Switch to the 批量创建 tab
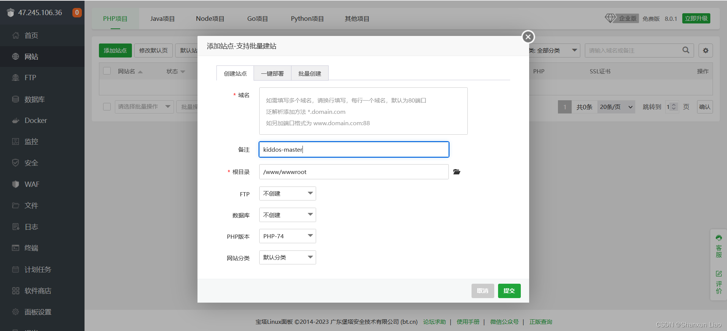Screen dimensions: 727x331 coord(310,73)
